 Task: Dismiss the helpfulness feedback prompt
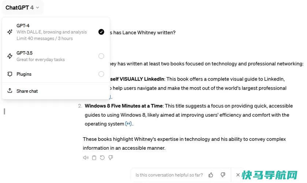238,175
